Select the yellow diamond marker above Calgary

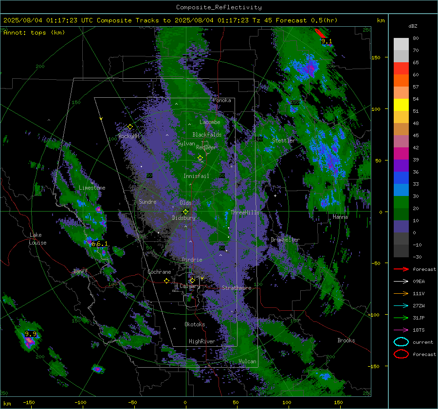click(x=192, y=280)
